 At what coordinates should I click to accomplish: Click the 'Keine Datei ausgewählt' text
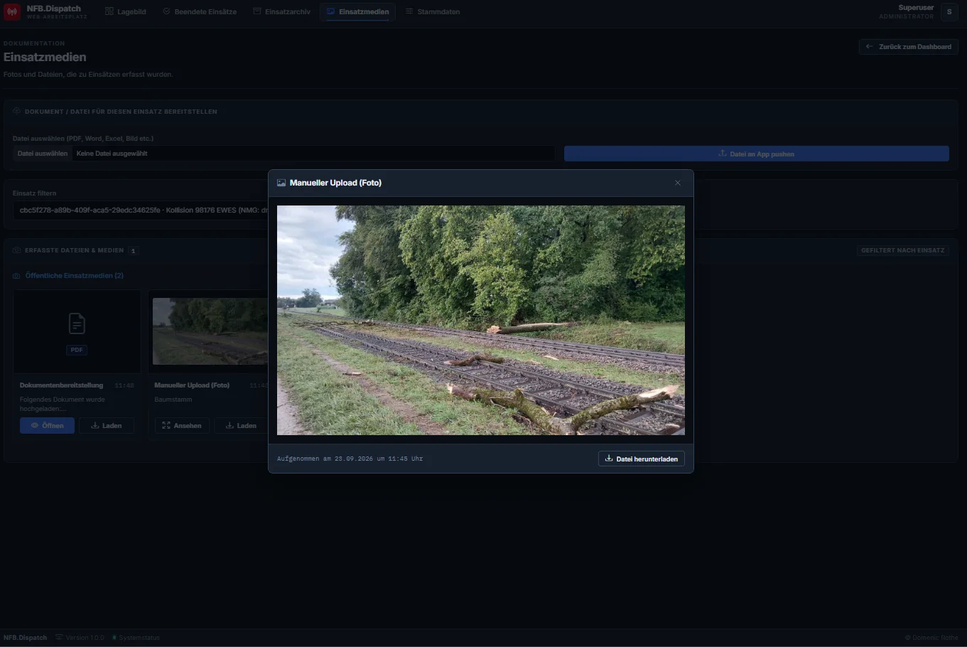[x=112, y=154]
